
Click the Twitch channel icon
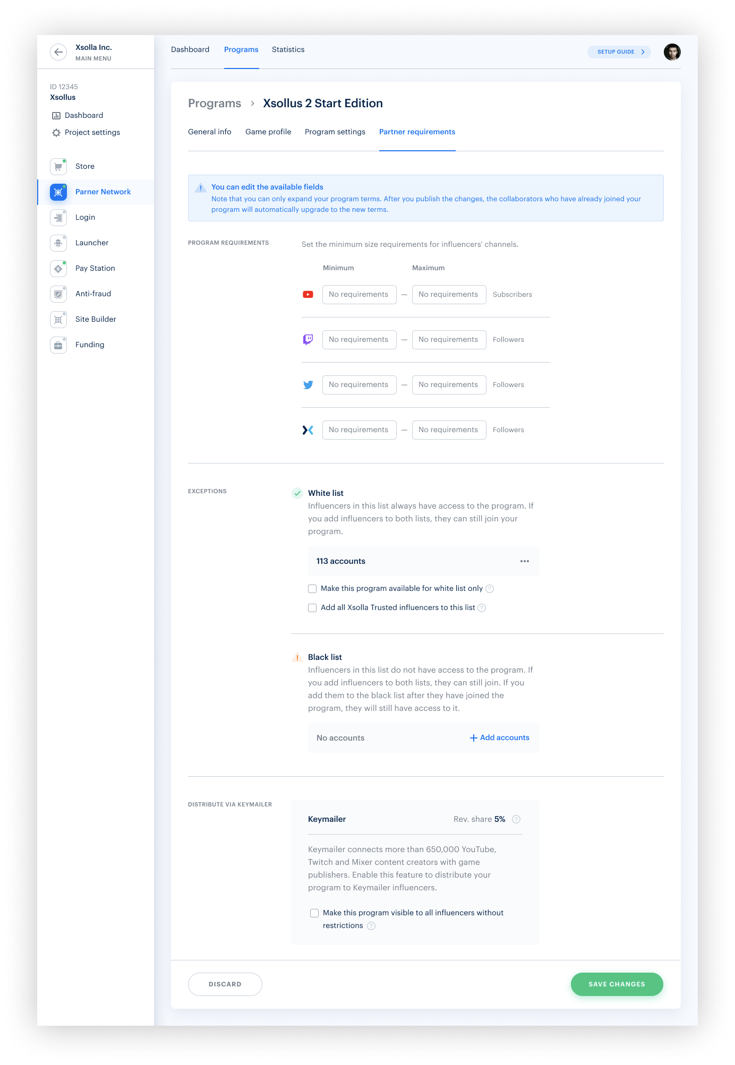click(x=308, y=340)
